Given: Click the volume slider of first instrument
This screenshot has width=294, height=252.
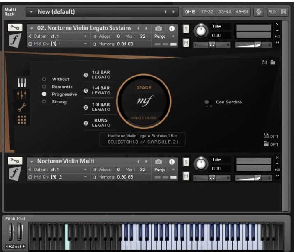Looking at the screenshot, I should [253, 44].
